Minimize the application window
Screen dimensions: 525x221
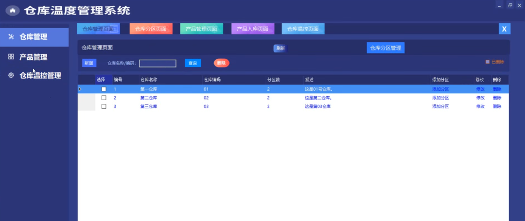(x=500, y=6)
